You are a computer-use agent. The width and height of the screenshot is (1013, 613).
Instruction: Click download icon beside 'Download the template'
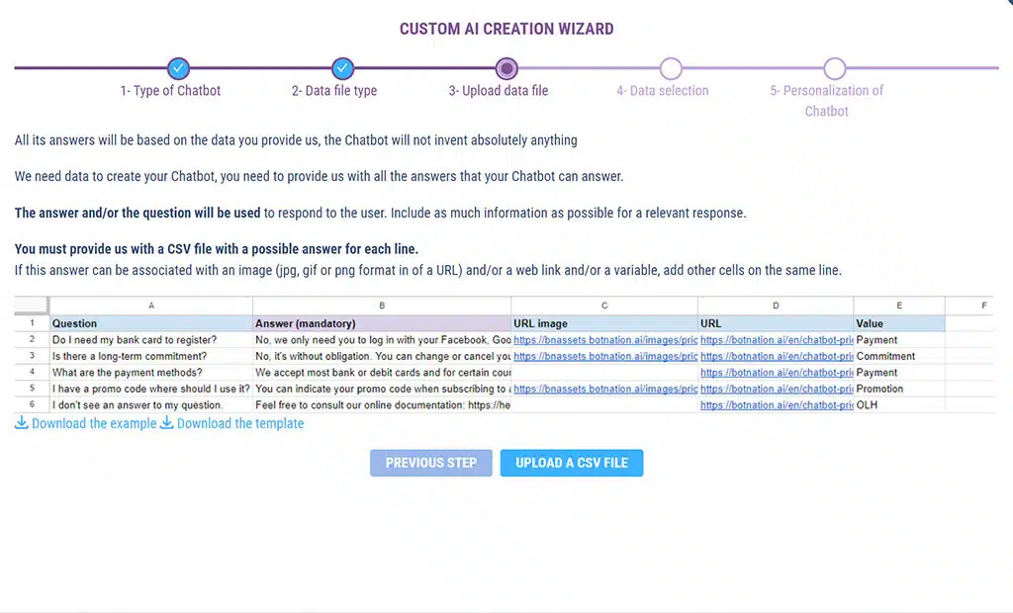[167, 423]
